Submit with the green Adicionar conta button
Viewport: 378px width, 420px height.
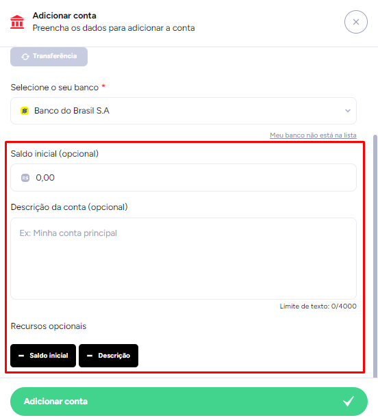(189, 402)
